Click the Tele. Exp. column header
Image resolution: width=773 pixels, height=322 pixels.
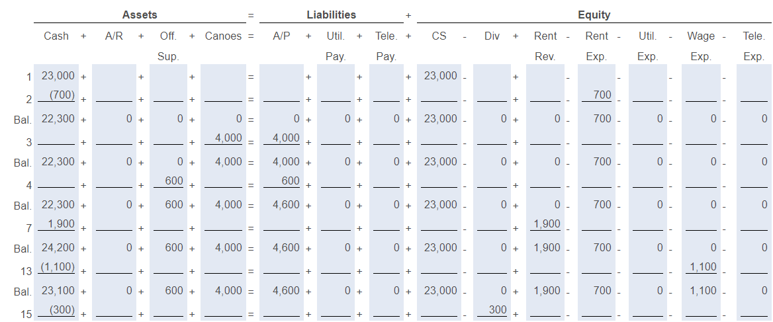click(x=754, y=46)
